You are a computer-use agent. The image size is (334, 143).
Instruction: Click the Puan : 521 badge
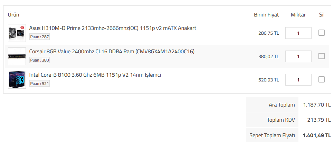(39, 84)
